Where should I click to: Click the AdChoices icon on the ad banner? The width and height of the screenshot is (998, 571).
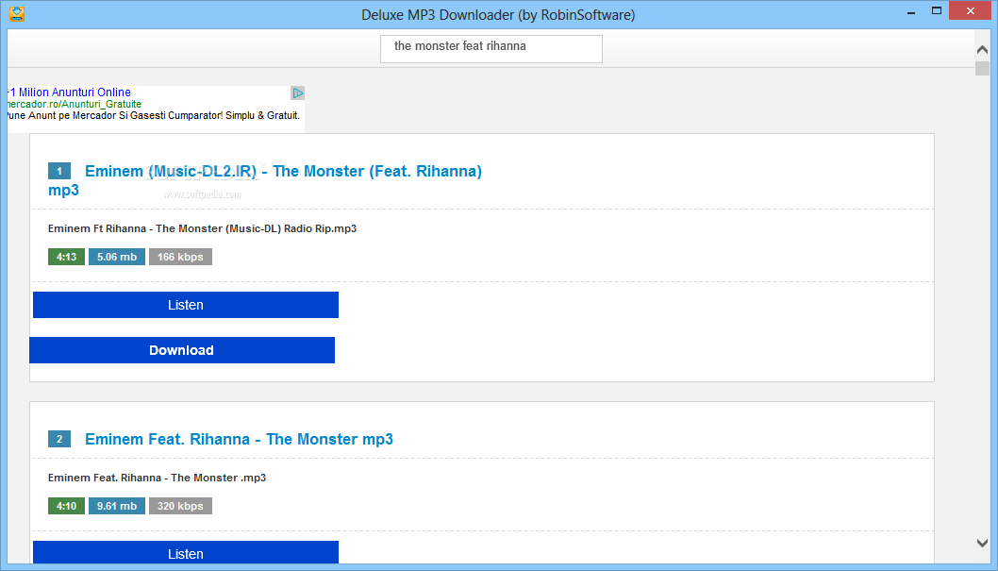click(298, 92)
